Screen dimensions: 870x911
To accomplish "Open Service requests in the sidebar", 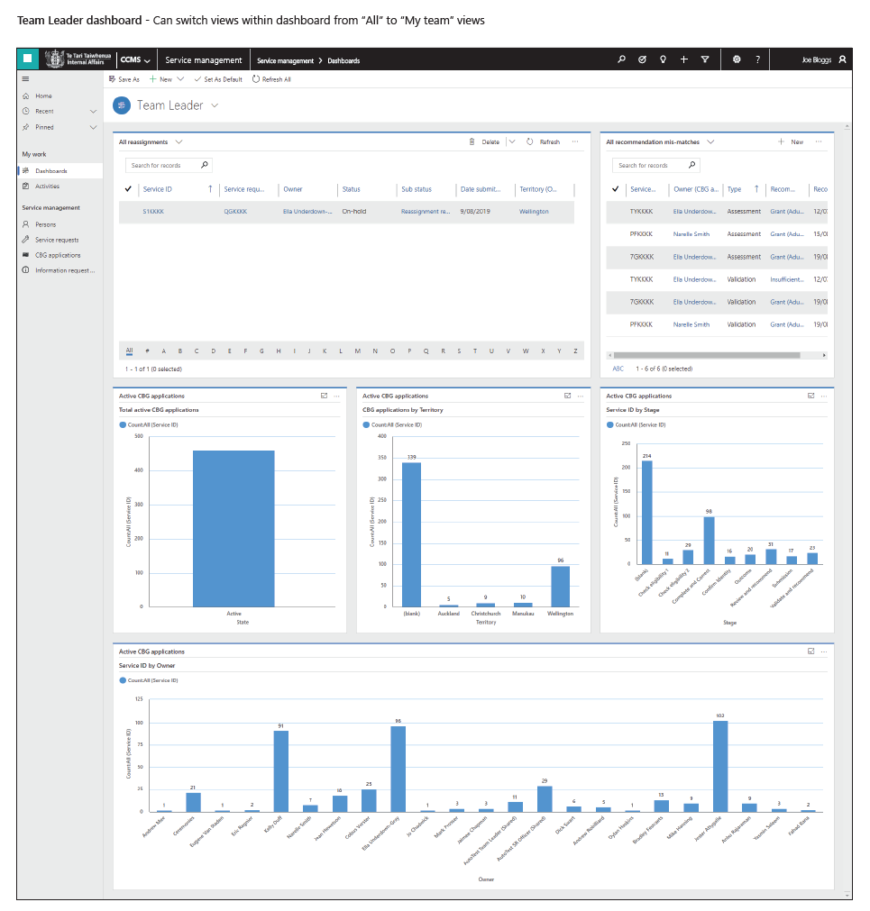I will click(x=57, y=240).
